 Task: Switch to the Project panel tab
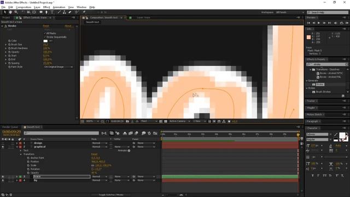click(x=6, y=18)
